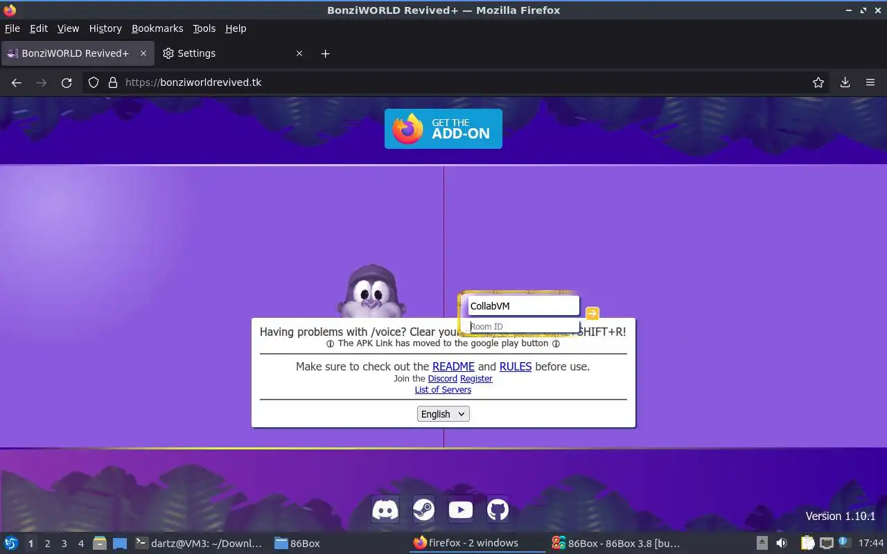Open the Bookmarks menu
This screenshot has width=887, height=554.
pos(157,28)
